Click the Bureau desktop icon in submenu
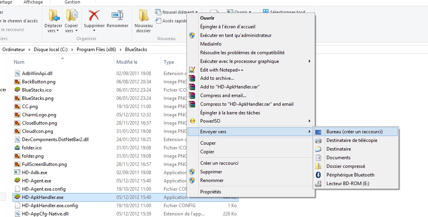This screenshot has width=428, height=217. [318, 132]
